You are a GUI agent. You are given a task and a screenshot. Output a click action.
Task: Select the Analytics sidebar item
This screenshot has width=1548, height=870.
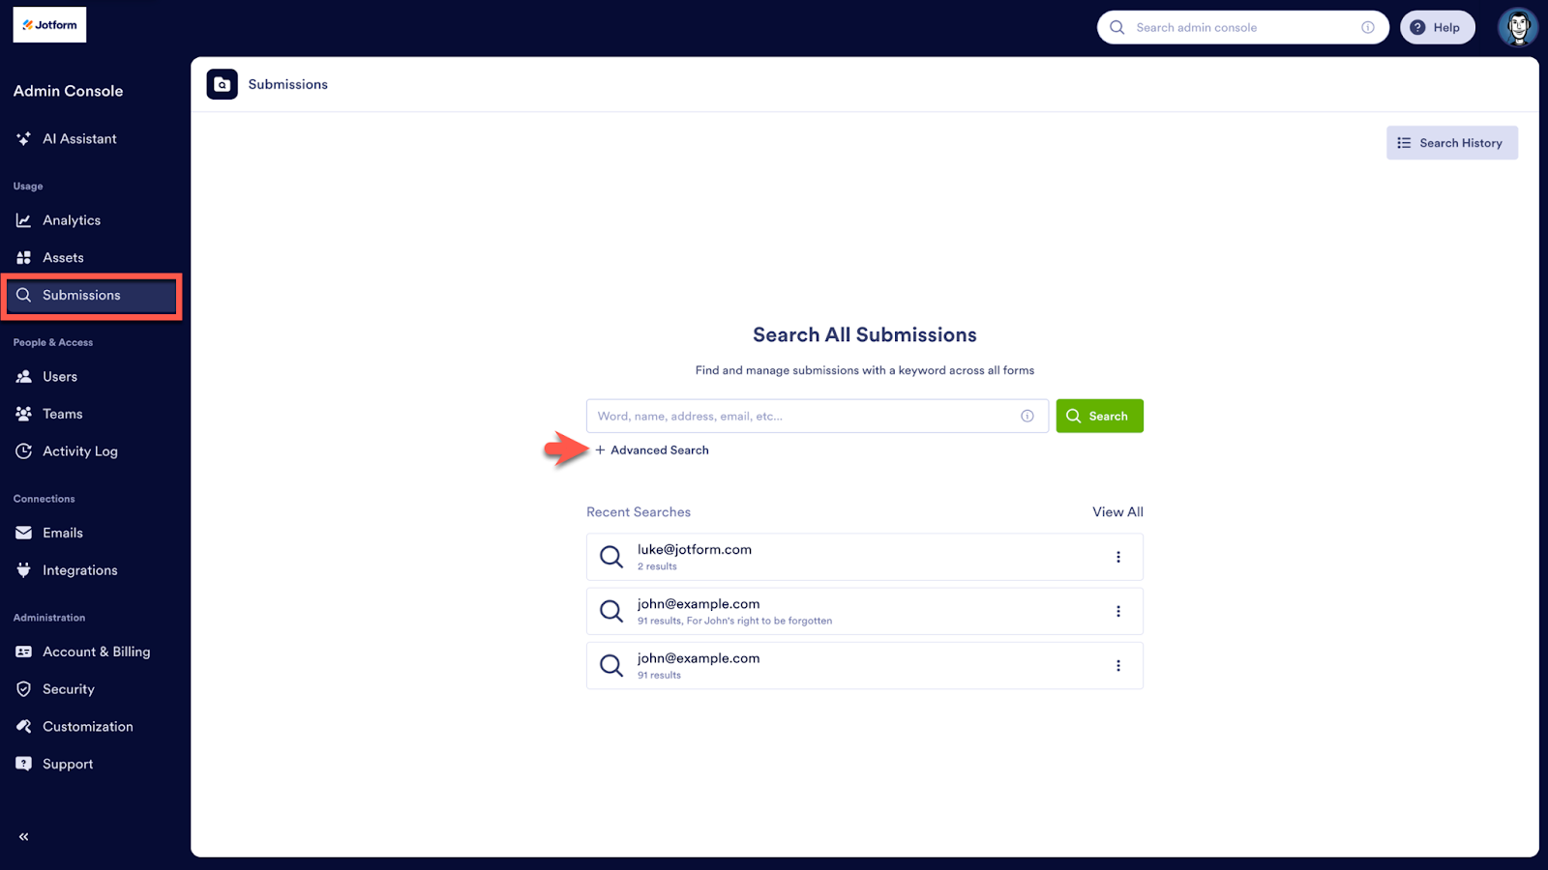point(71,219)
